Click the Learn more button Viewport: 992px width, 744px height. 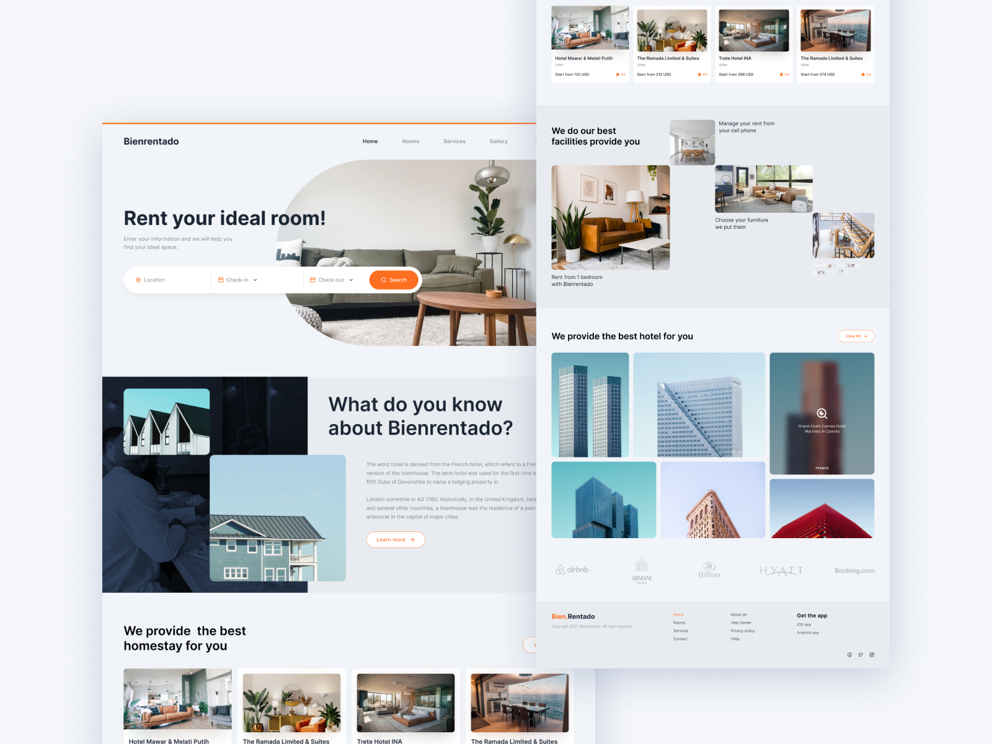click(396, 539)
